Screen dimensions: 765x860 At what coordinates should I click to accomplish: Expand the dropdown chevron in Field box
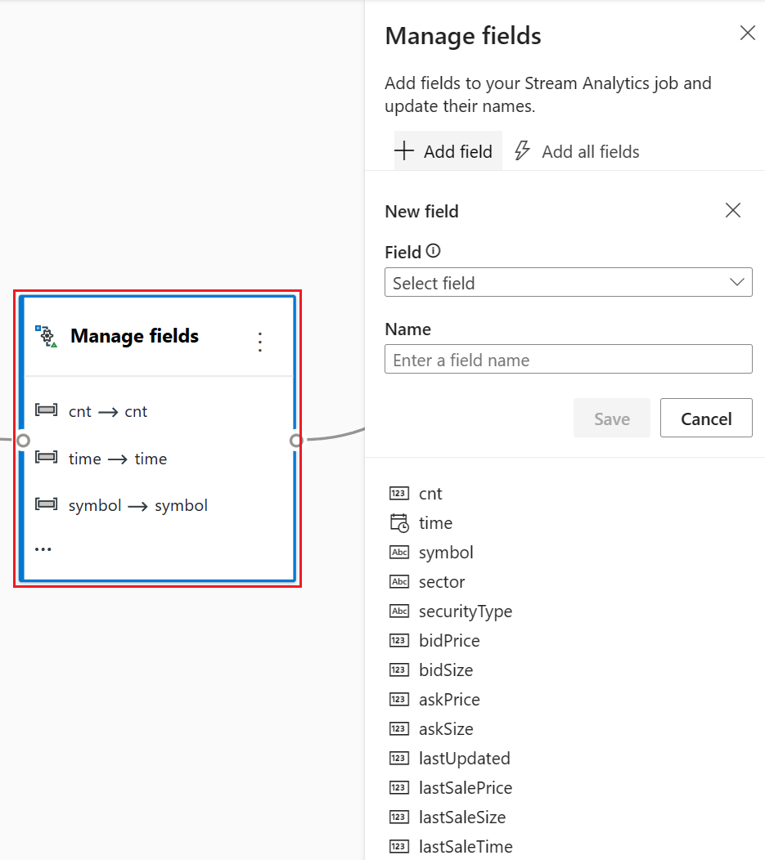point(737,283)
